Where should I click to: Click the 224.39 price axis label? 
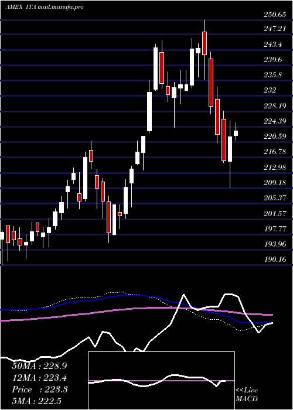click(x=275, y=121)
